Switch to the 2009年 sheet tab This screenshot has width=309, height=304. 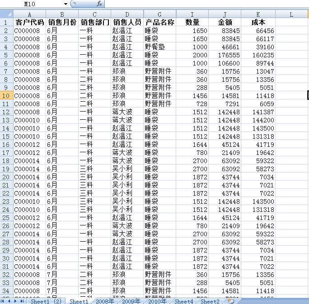pyautogui.click(x=131, y=301)
